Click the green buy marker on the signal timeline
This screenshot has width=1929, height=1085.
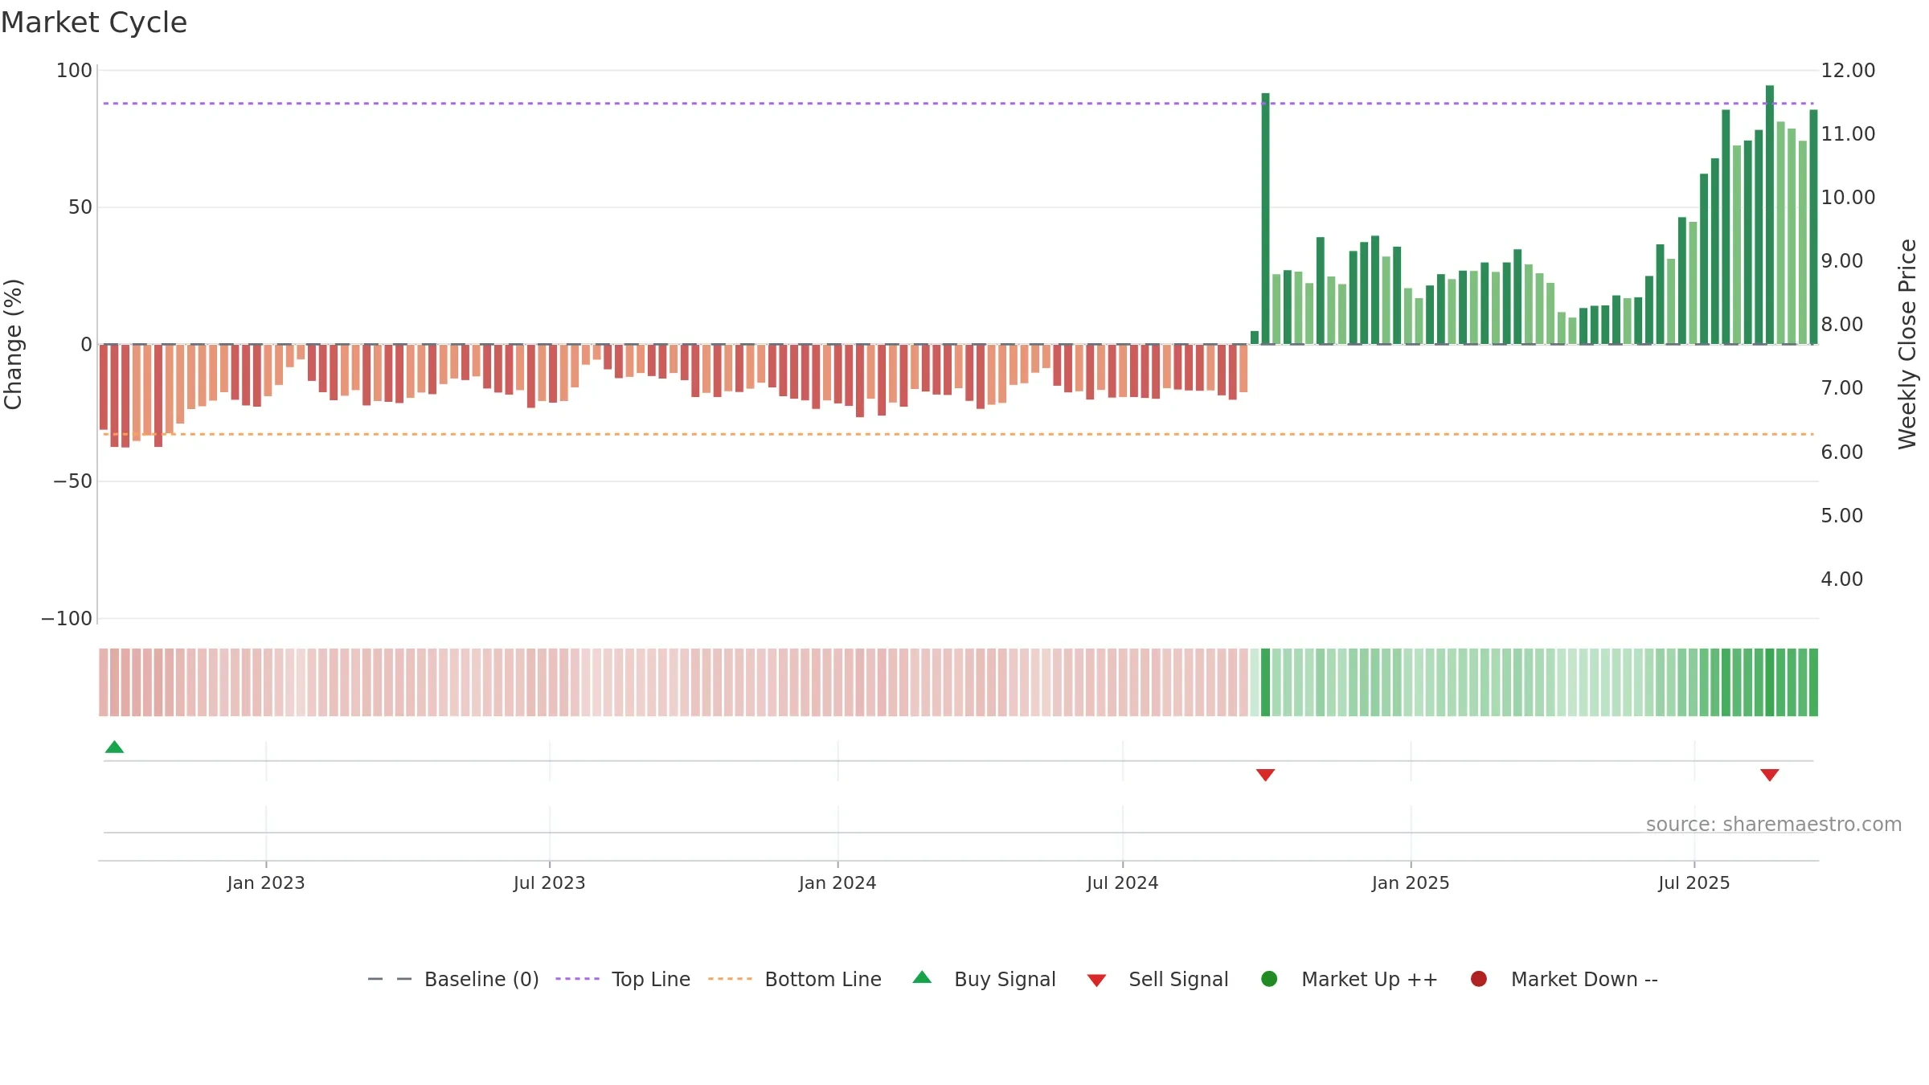tap(114, 747)
